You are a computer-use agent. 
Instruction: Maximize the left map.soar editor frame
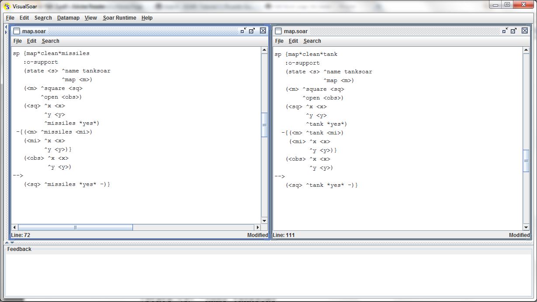[x=252, y=31]
